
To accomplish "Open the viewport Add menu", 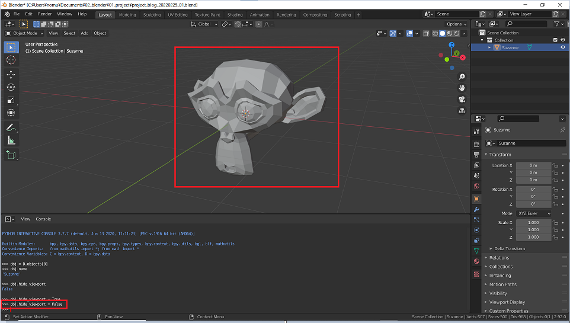I will pyautogui.click(x=85, y=33).
